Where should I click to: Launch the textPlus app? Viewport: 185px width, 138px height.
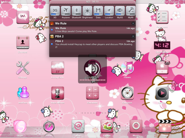coord(23,93)
